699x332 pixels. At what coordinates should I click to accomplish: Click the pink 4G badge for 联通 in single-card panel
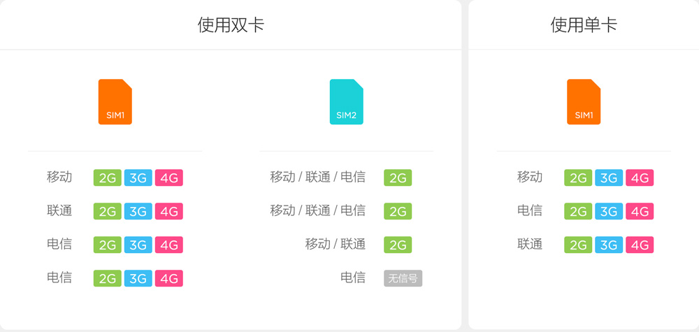click(x=640, y=245)
